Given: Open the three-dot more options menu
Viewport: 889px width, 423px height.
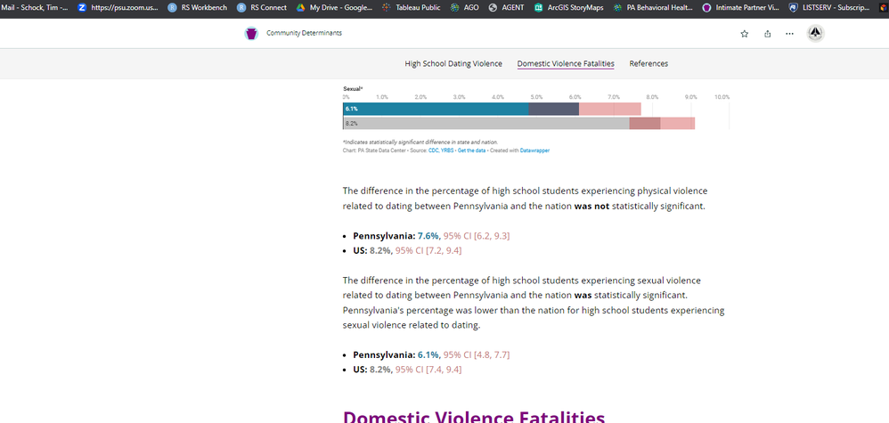Looking at the screenshot, I should click(789, 34).
